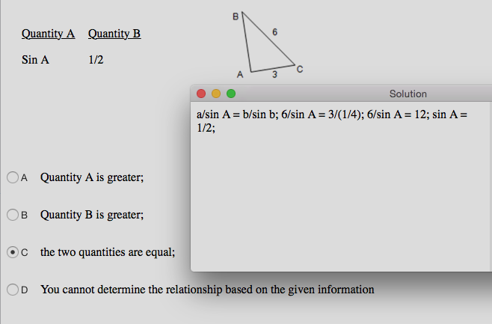Screen dimensions: 492x324
Task: Click the Quantity A heading
Action: tap(49, 34)
